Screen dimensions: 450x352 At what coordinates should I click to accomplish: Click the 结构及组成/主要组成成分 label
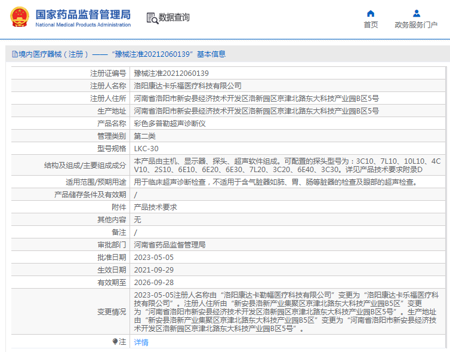(85, 165)
